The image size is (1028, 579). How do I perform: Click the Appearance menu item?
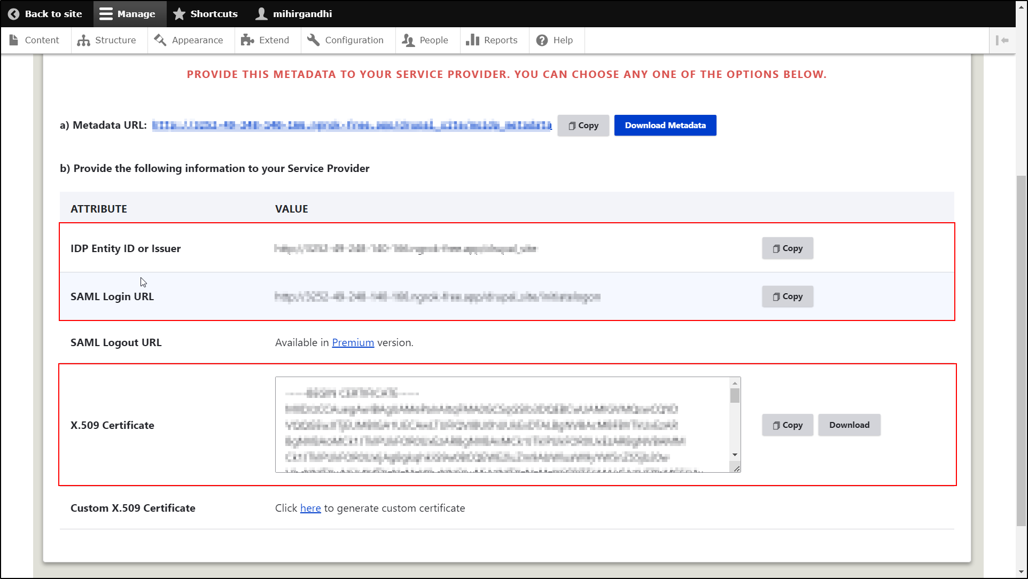197,40
